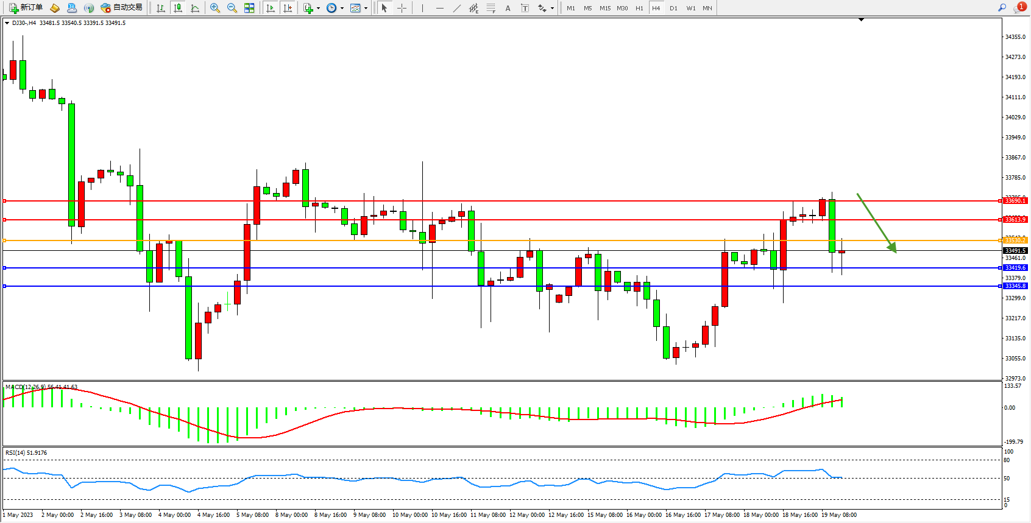Zoom in on the chart
Screen dimensions: 1031x523
215,8
